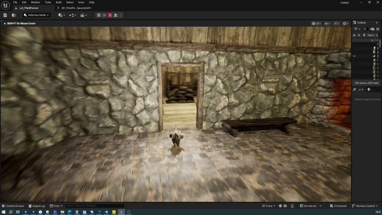Image resolution: width=382 pixels, height=215 pixels.
Task: Open the Add content (green plus) dropdown
Action: (x=61, y=15)
